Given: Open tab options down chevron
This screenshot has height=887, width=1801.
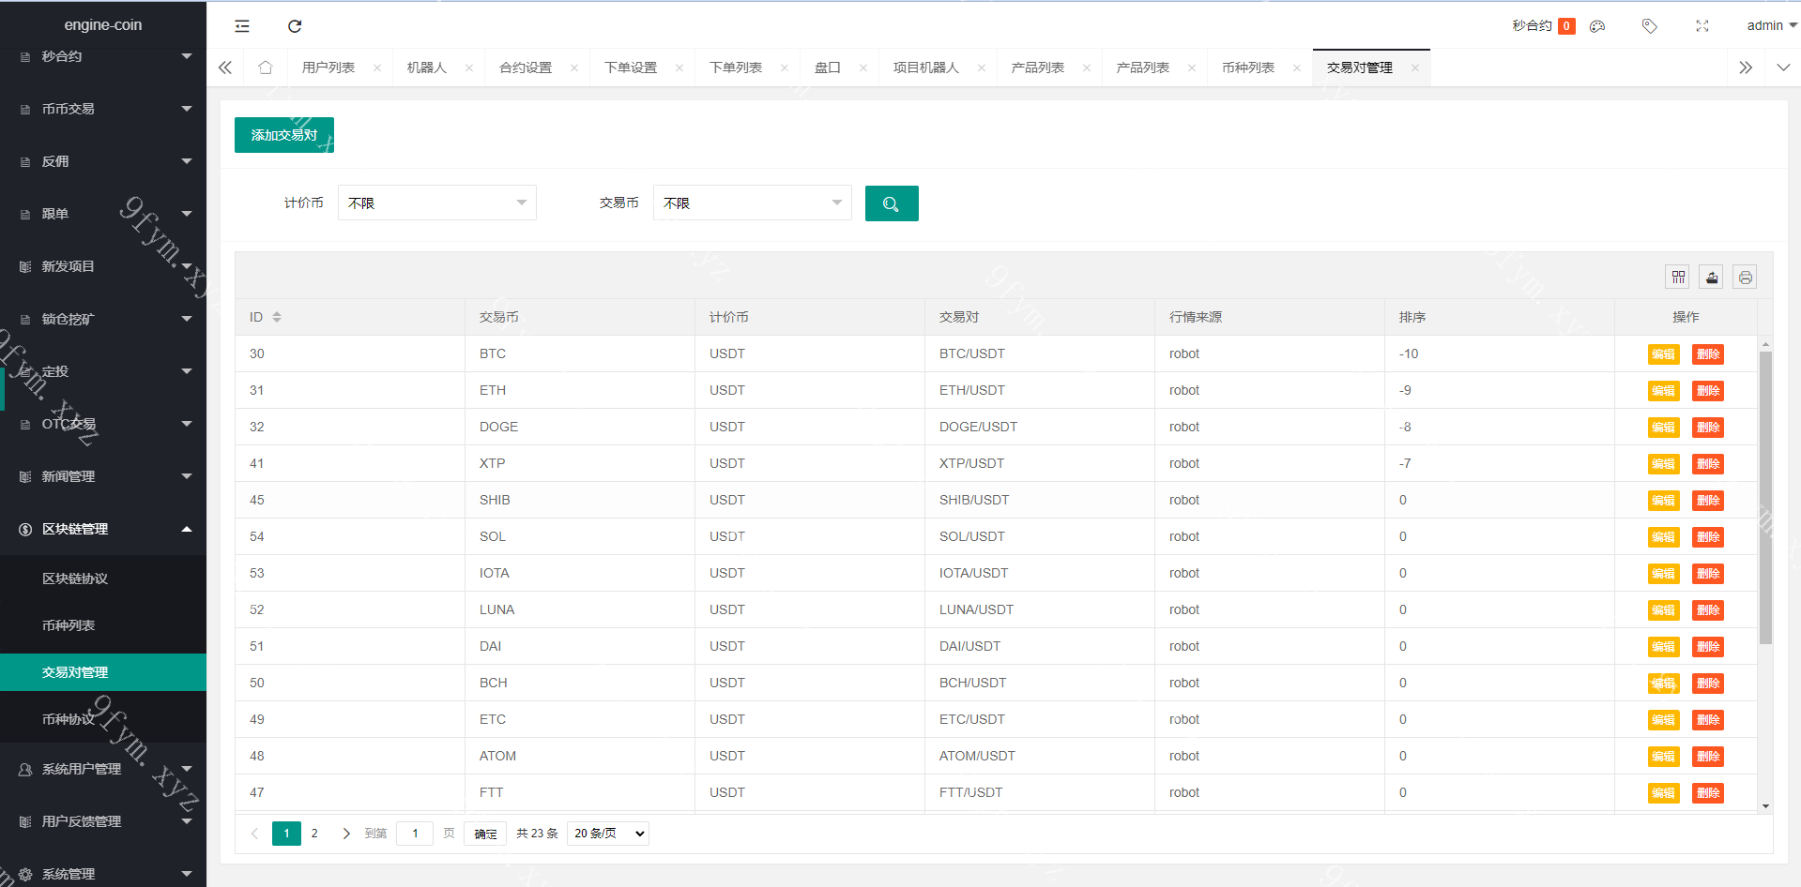Looking at the screenshot, I should point(1783,68).
